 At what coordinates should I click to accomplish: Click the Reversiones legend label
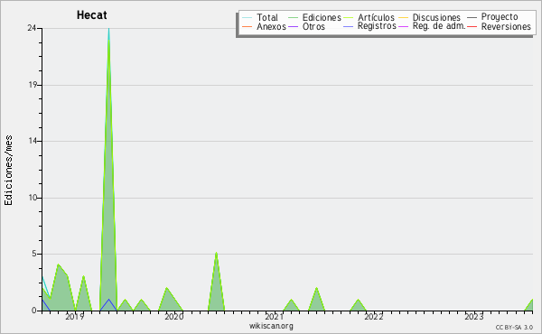506,26
